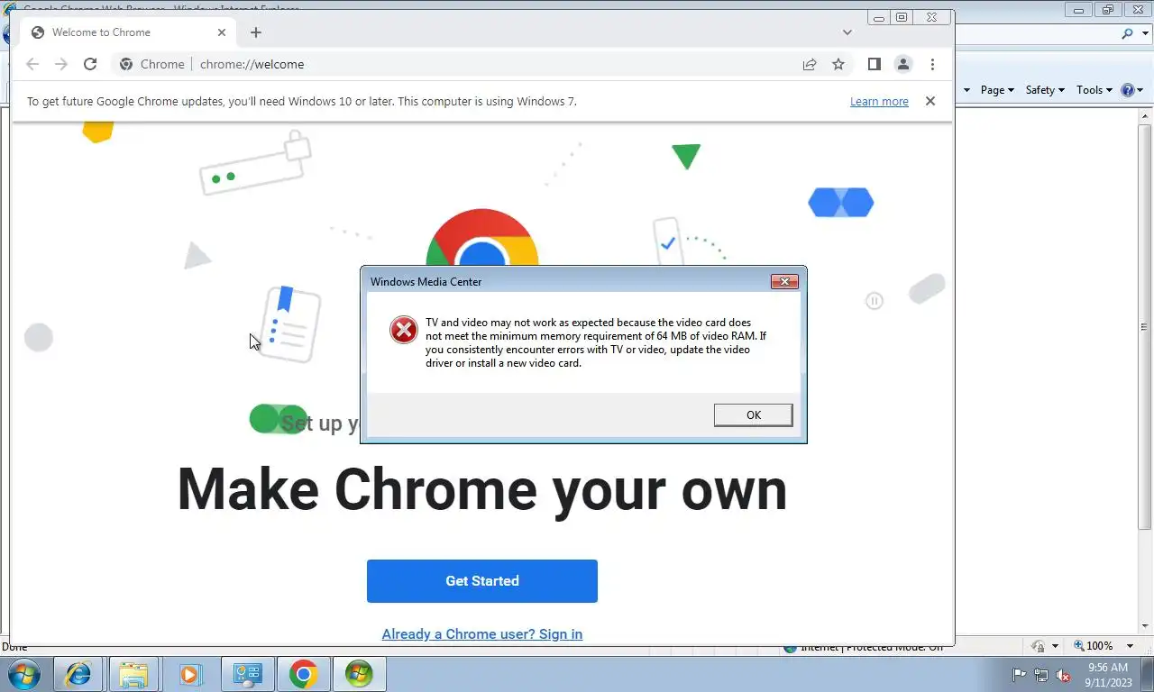Open the Chrome profile avatar menu
The height and width of the screenshot is (692, 1154).
pos(902,64)
